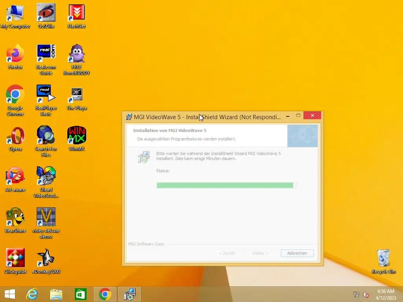Select the Go!Zilla desktop shortcut
Screen dimensions: 403x302
(x=46, y=16)
